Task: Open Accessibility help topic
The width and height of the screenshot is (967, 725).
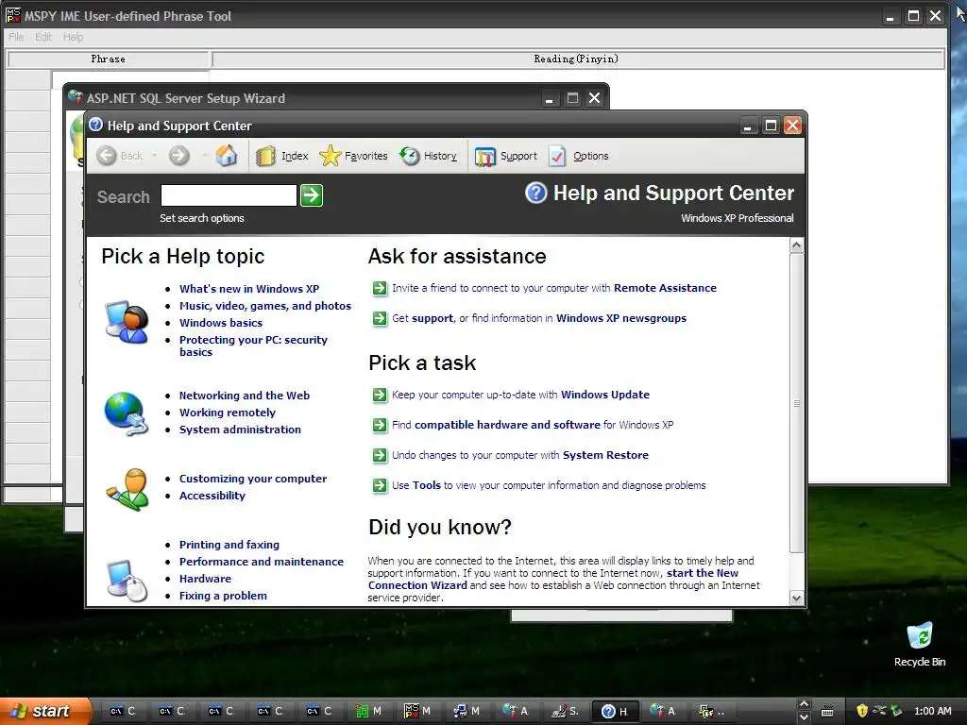Action: 212,495
